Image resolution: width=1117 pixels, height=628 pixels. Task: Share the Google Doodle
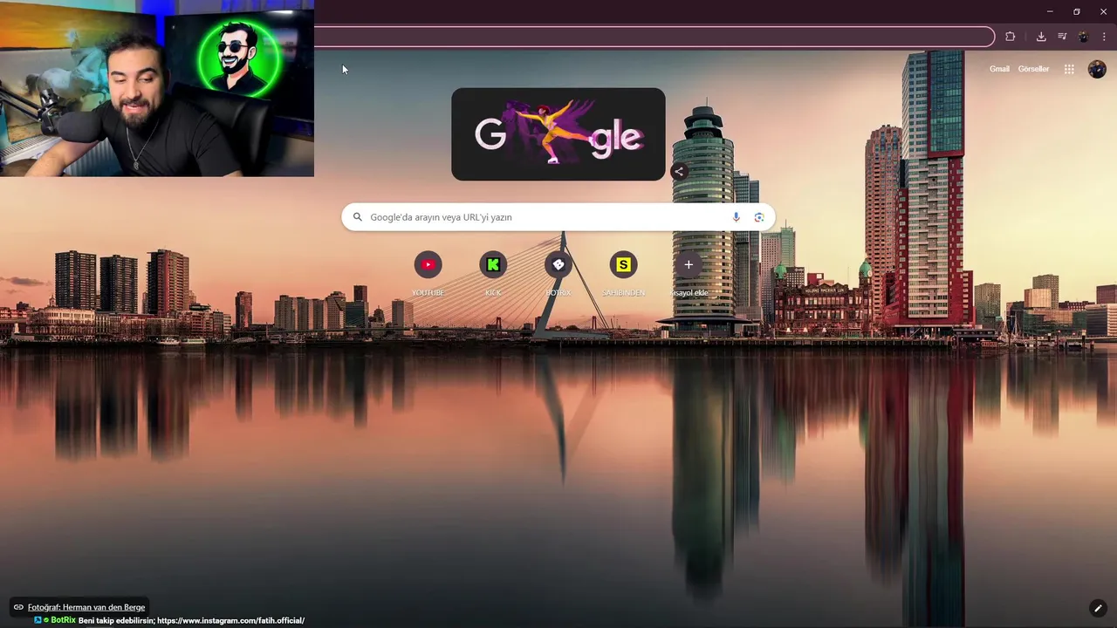679,172
